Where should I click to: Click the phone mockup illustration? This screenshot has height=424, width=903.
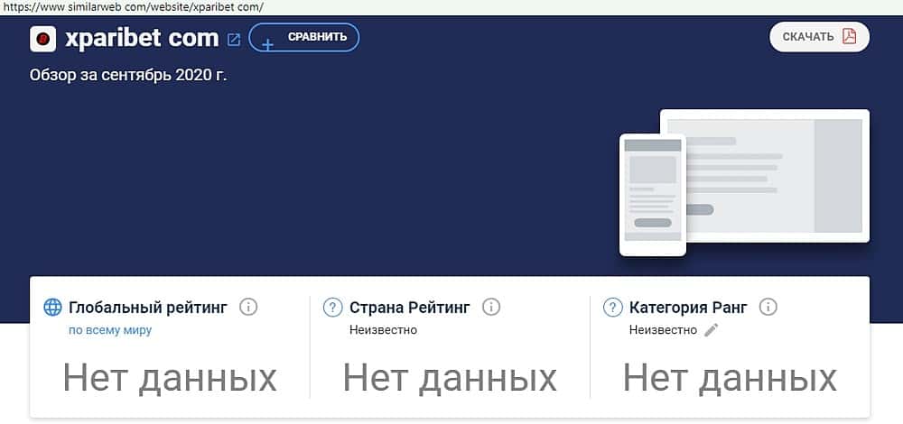click(653, 195)
